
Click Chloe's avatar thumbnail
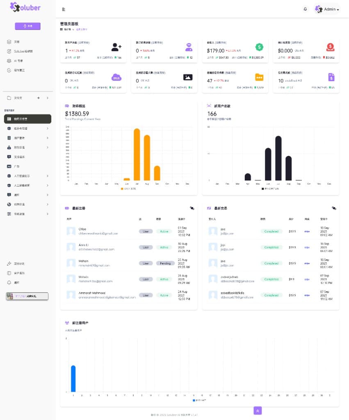71,231
